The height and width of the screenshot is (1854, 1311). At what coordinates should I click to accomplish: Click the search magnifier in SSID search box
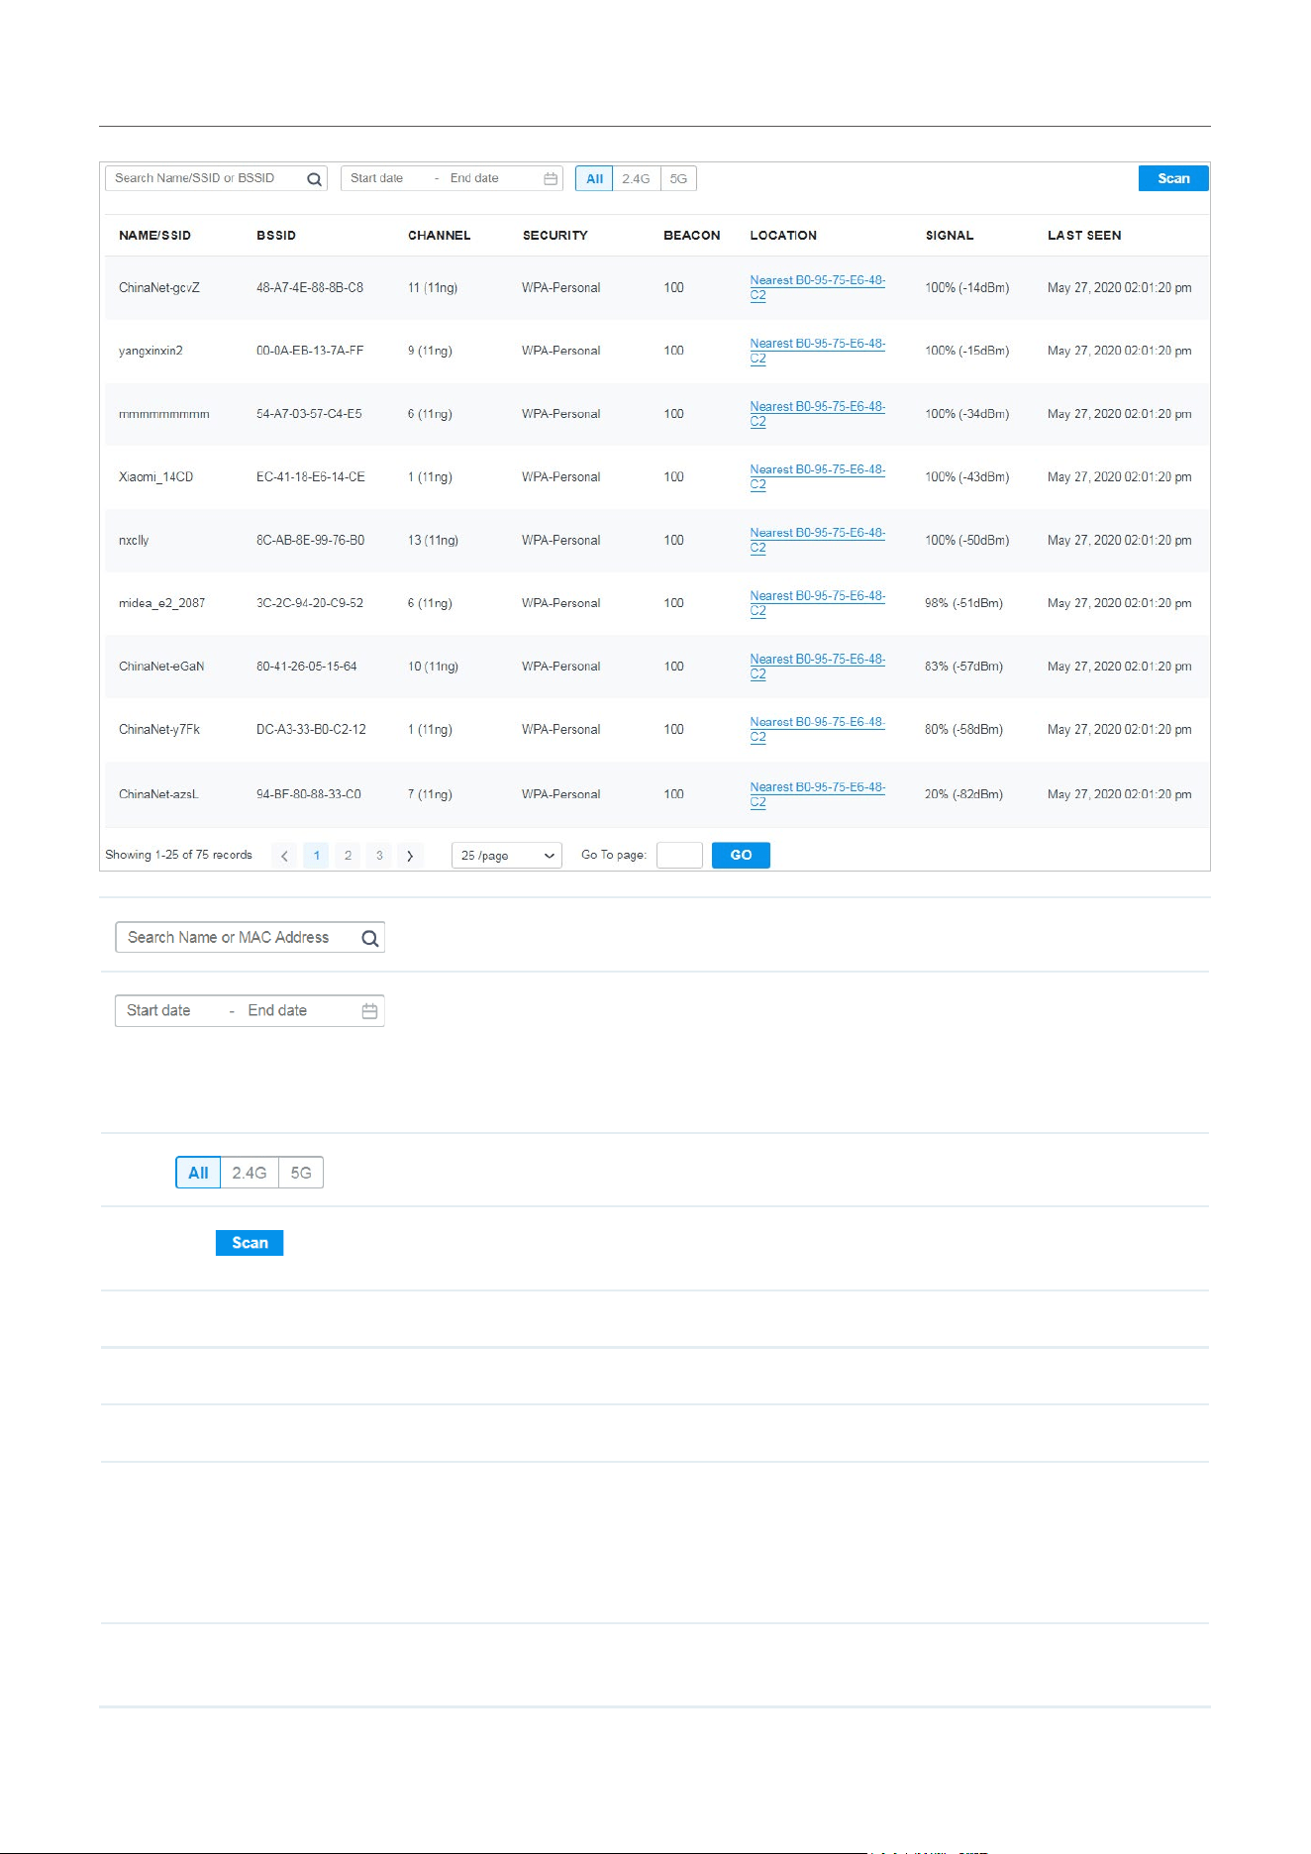point(314,179)
